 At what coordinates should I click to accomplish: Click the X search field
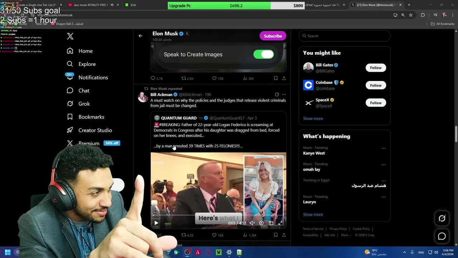point(344,36)
